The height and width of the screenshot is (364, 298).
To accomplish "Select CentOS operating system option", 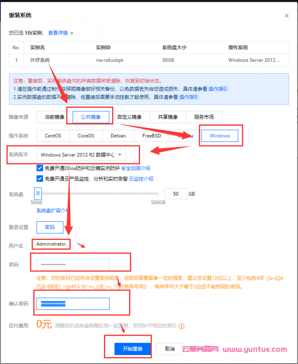I will click(x=53, y=136).
